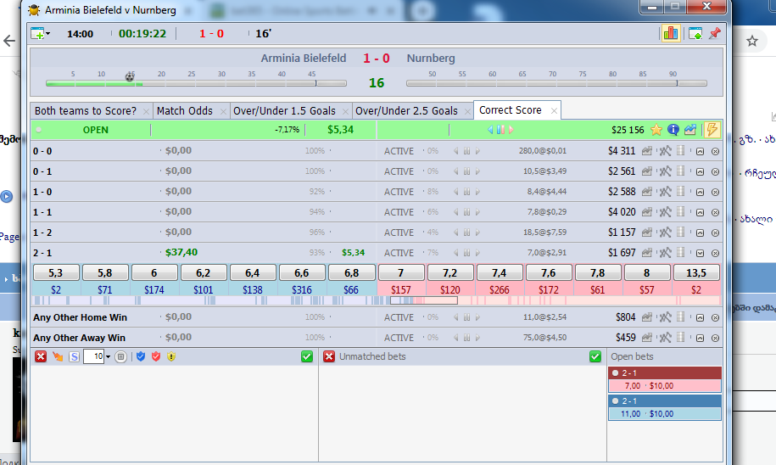Open the market chart icon in the green header
Viewport: 776px width, 465px height.
point(690,130)
